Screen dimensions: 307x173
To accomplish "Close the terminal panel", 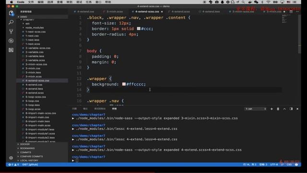I will coord(297,109).
